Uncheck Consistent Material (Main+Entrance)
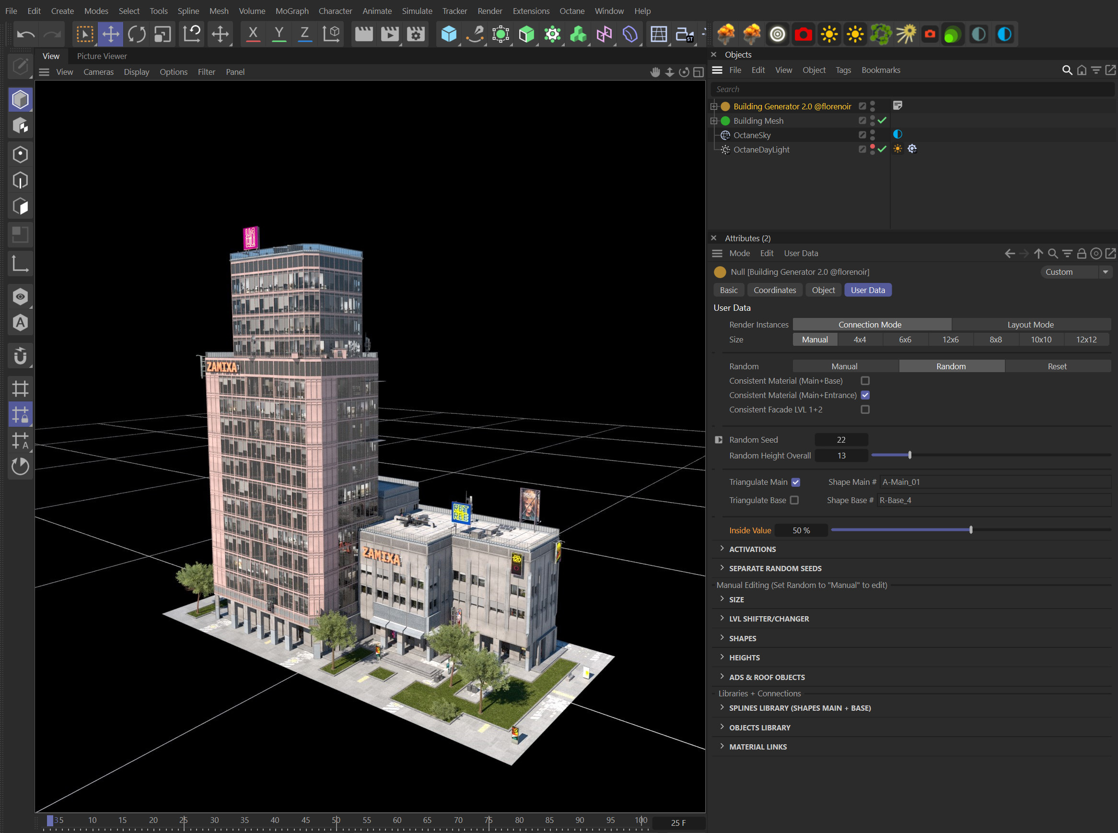This screenshot has width=1118, height=833. (x=865, y=395)
